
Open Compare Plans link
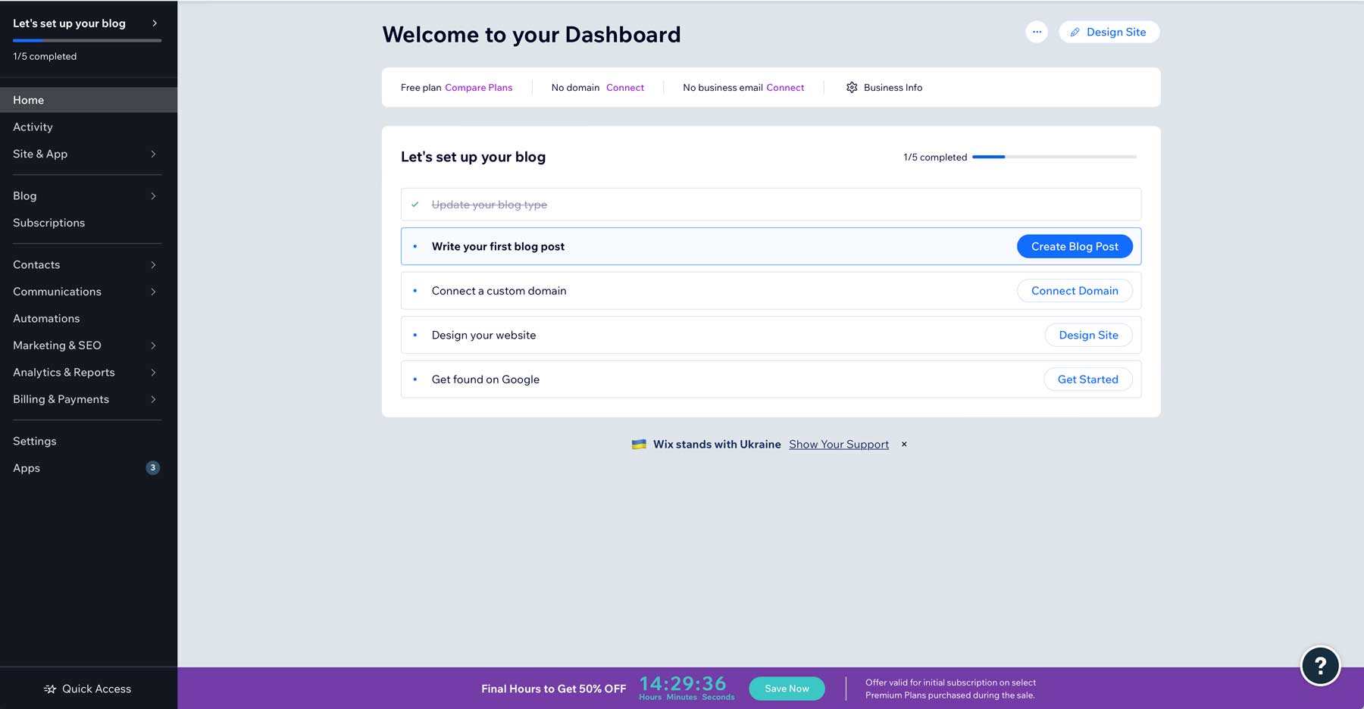click(478, 87)
